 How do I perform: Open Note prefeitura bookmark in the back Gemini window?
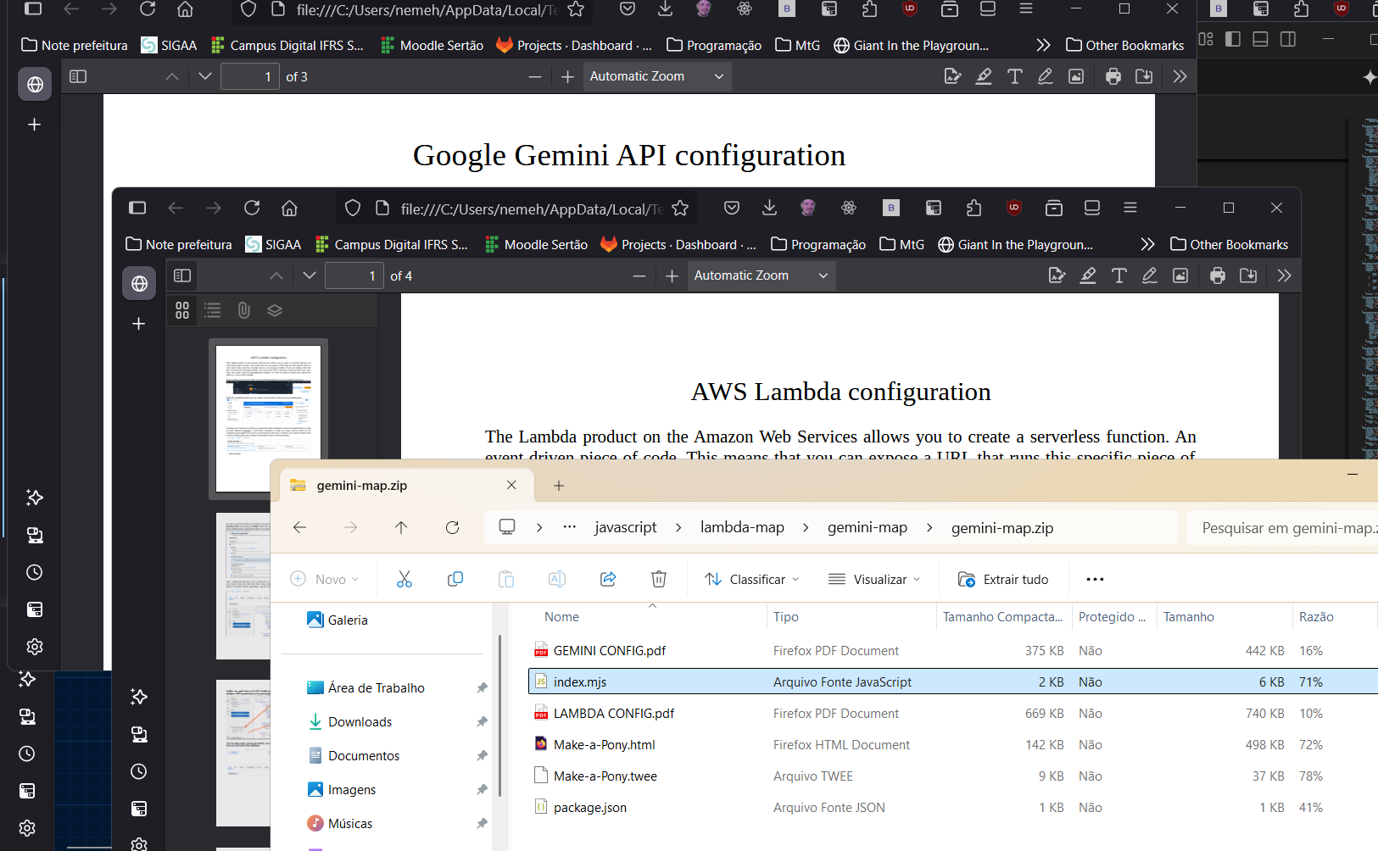(75, 45)
